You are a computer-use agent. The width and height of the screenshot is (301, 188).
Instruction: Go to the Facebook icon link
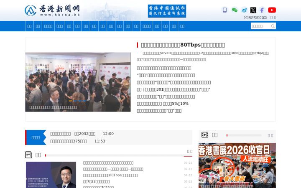[x=262, y=10]
